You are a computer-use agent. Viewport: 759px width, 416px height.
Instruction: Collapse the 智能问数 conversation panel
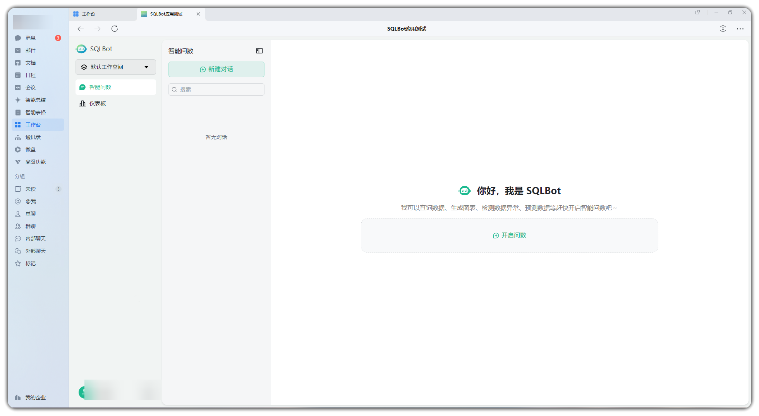click(x=259, y=51)
